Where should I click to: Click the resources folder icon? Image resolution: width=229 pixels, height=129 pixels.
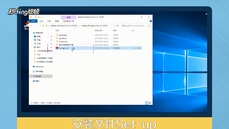coord(57,41)
